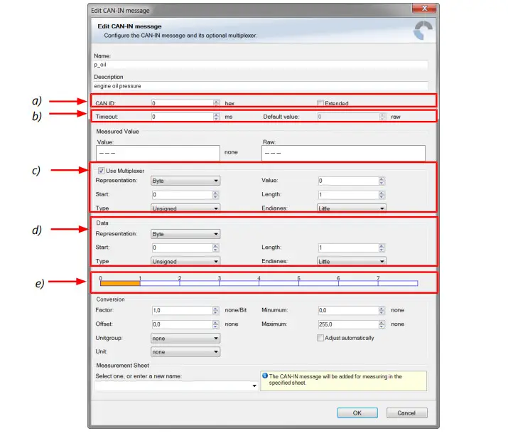Click the Name input field containing p_oil

[x=261, y=65]
